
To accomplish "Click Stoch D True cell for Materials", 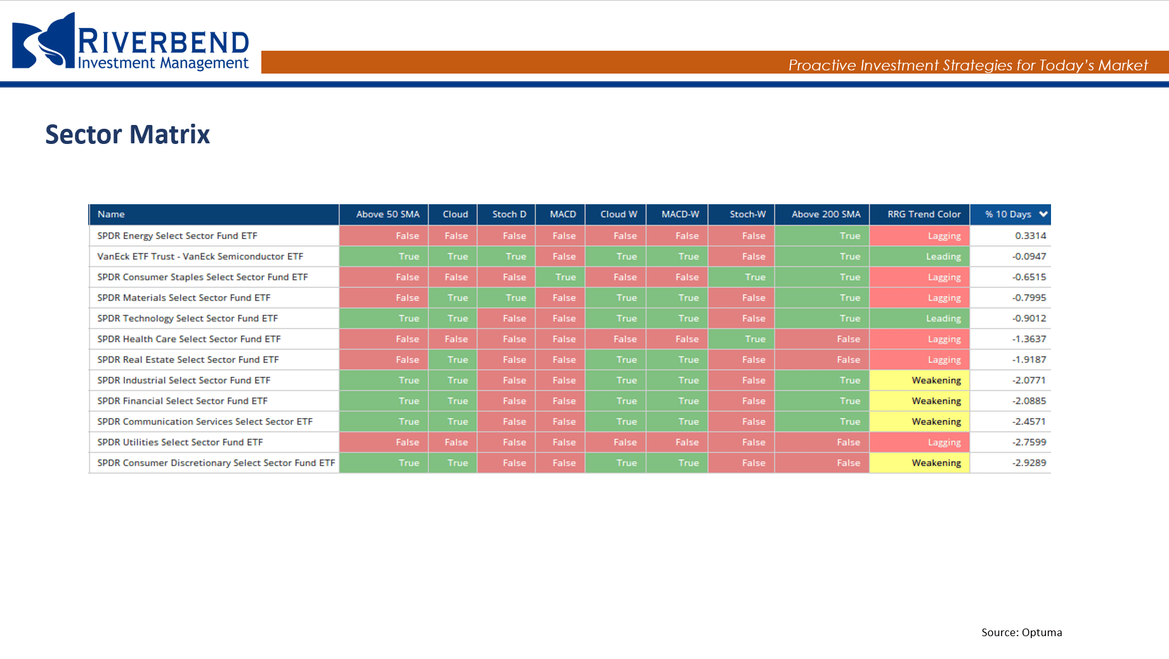I will 506,297.
